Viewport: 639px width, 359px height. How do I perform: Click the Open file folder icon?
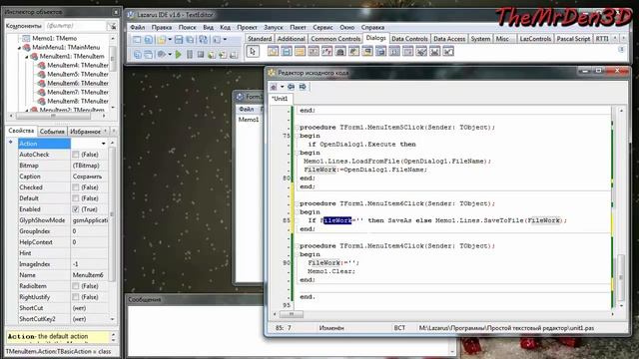(x=162, y=40)
